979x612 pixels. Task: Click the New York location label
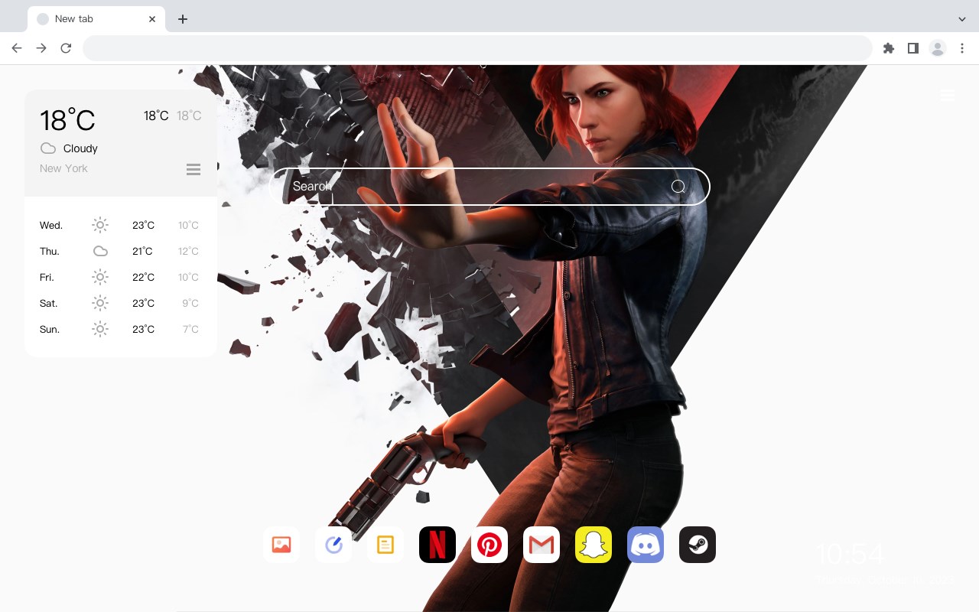[63, 168]
